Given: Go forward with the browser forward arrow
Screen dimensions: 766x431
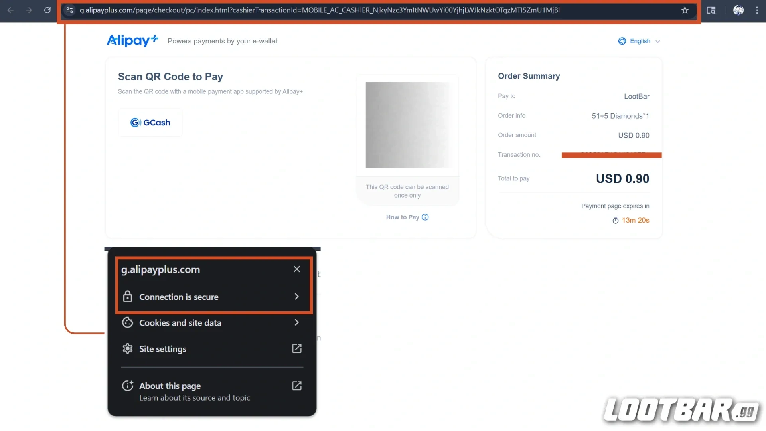Looking at the screenshot, I should pyautogui.click(x=29, y=10).
